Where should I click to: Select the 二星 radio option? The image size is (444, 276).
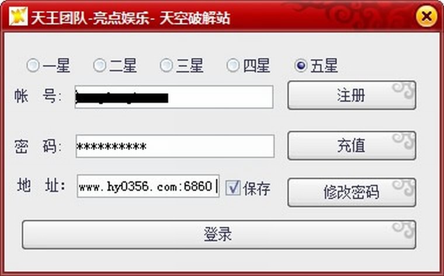pos(100,65)
